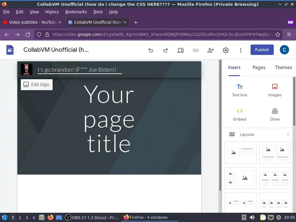Edit the site name text in header
Screen dimensions: 296x222
point(79,70)
